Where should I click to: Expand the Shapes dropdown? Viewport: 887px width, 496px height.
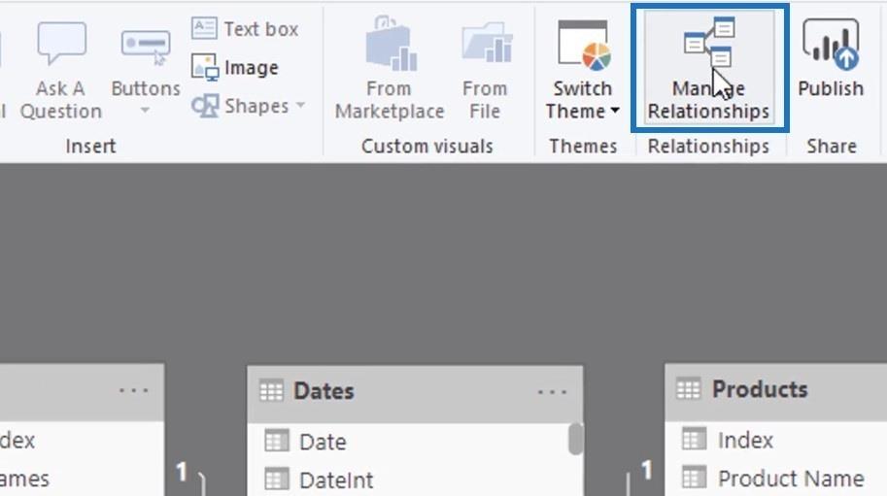(x=300, y=106)
